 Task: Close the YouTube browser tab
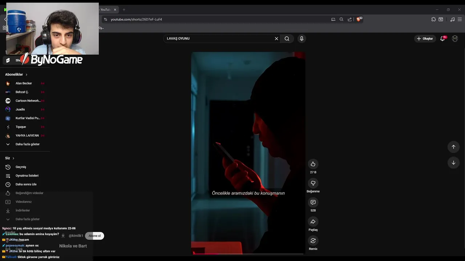pyautogui.click(x=115, y=9)
